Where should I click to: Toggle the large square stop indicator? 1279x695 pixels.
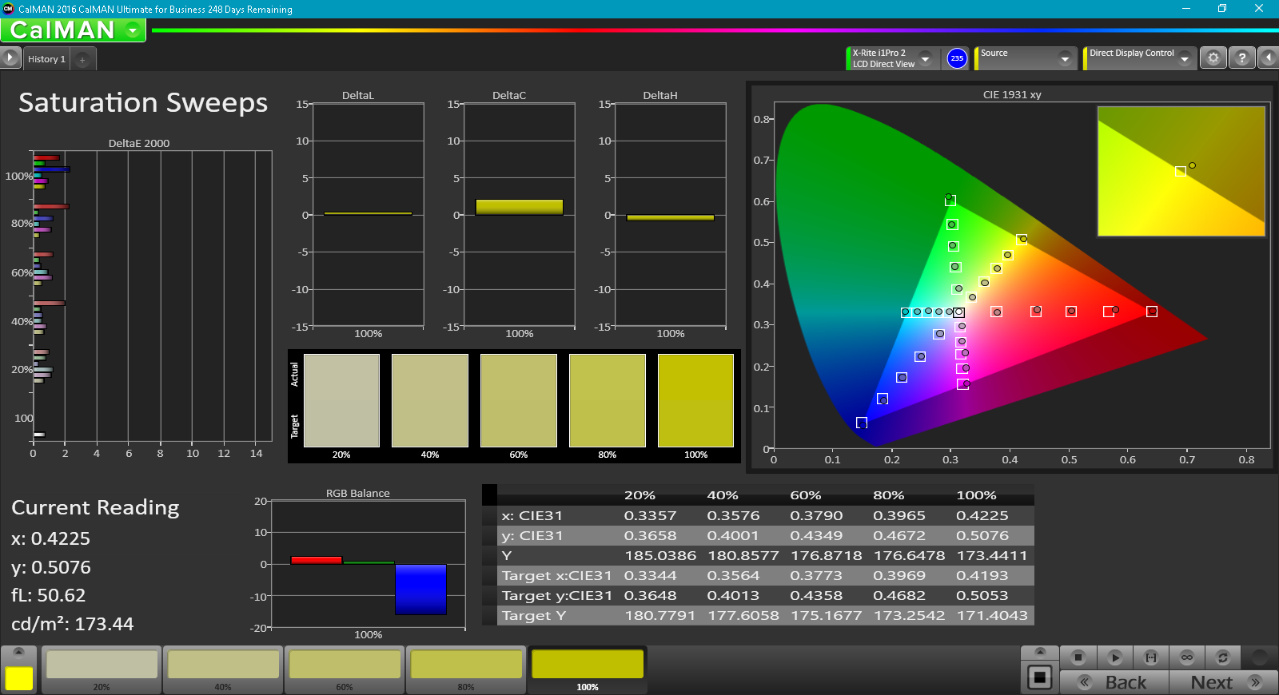click(x=1040, y=678)
